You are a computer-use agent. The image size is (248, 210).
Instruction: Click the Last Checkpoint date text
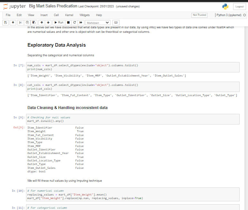click(96, 7)
